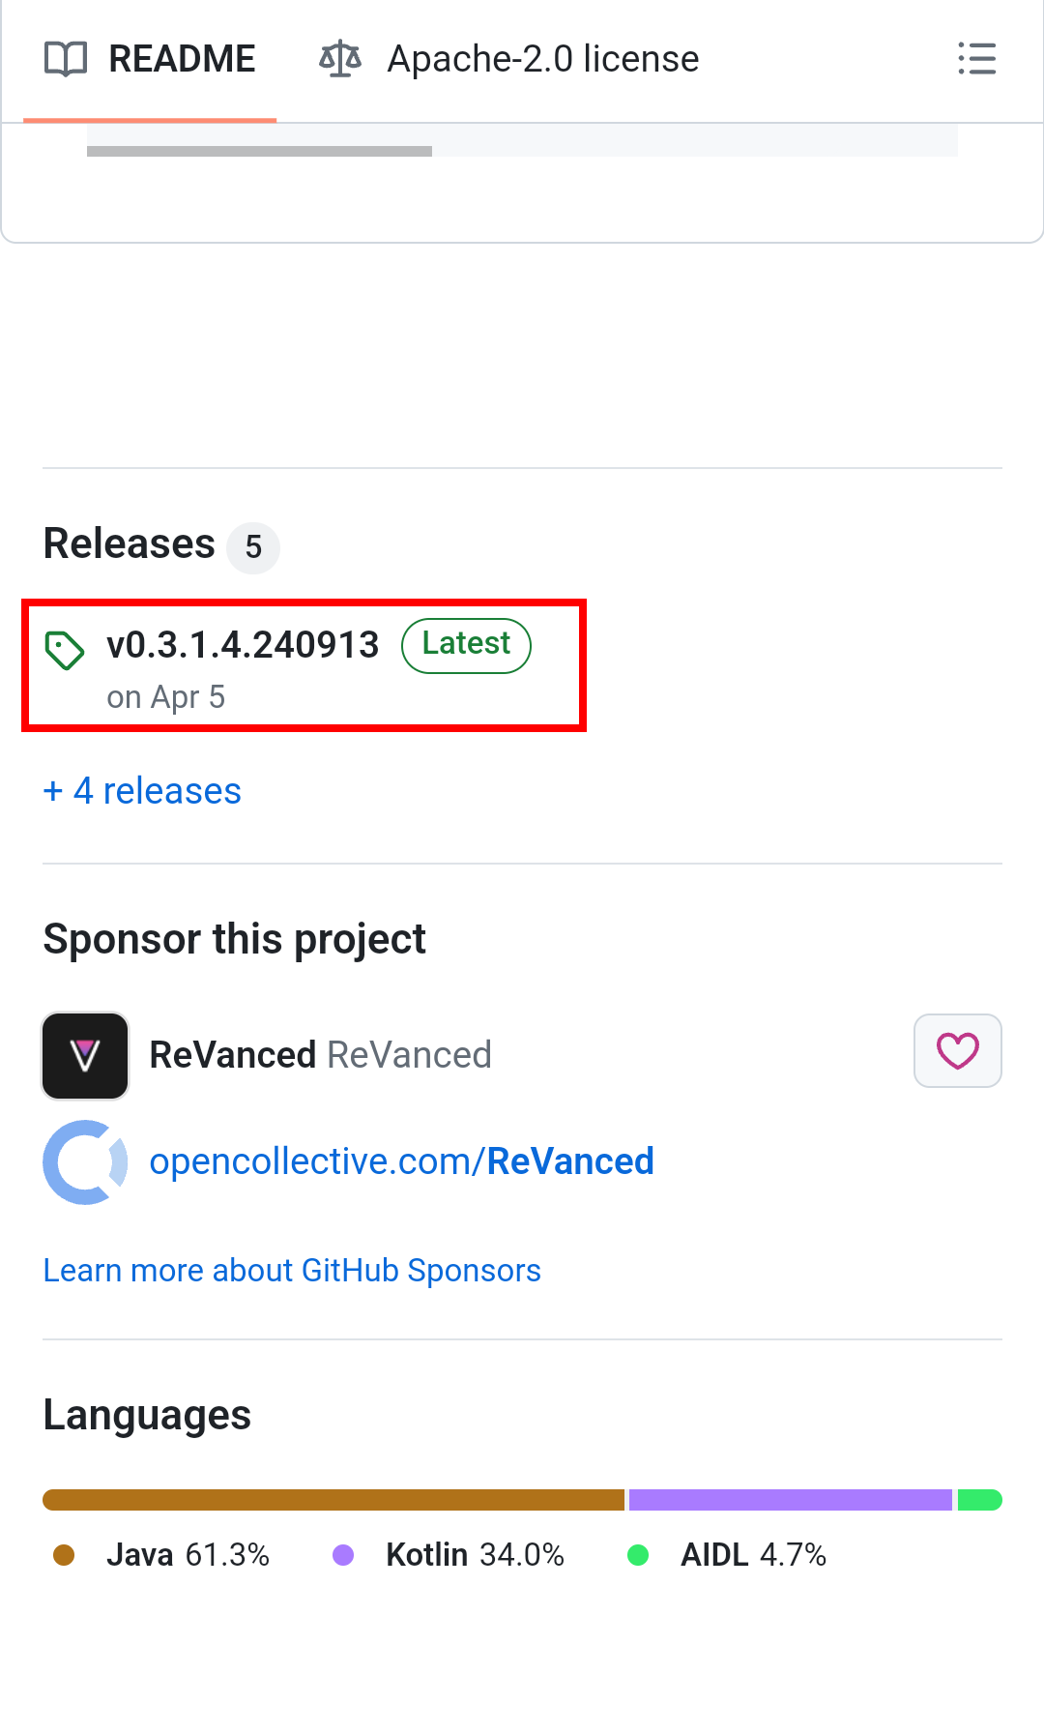The width and height of the screenshot is (1044, 1733).
Task: Click the sponsor heart button
Action: tap(957, 1050)
